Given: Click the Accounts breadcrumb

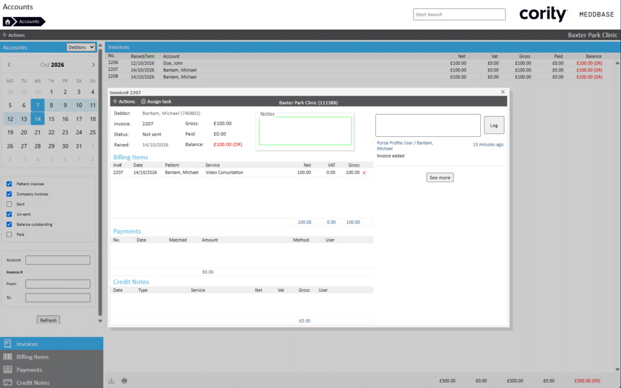Looking at the screenshot, I should [x=29, y=22].
